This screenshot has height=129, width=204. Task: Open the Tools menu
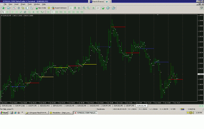(x=29, y=4)
